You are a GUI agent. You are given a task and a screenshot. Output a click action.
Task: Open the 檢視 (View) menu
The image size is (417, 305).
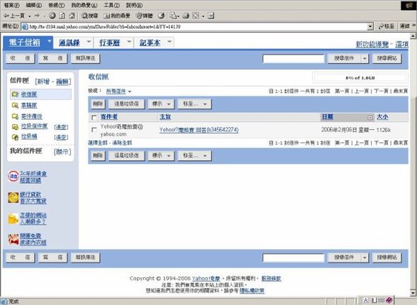click(57, 5)
